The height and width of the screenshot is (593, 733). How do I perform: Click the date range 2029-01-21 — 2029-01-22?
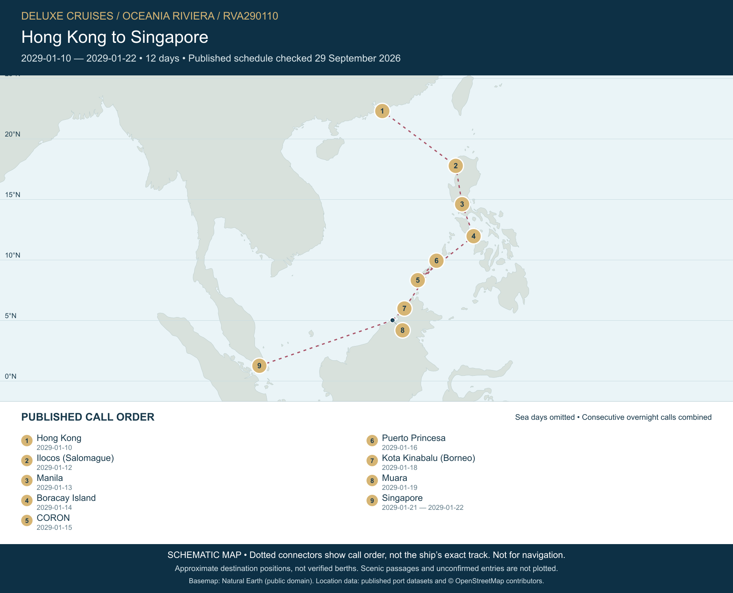click(423, 507)
